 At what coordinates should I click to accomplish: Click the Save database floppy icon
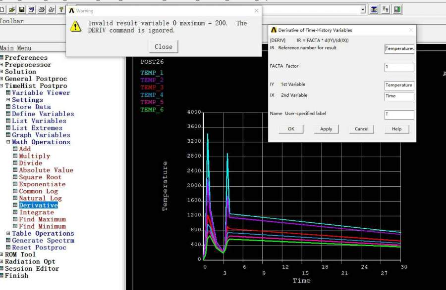(x=22, y=9)
